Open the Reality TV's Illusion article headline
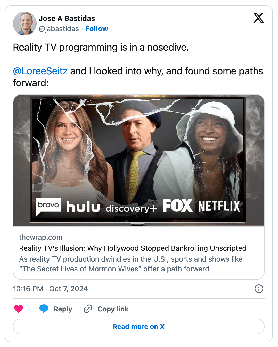The width and height of the screenshot is (278, 347). coord(133,248)
